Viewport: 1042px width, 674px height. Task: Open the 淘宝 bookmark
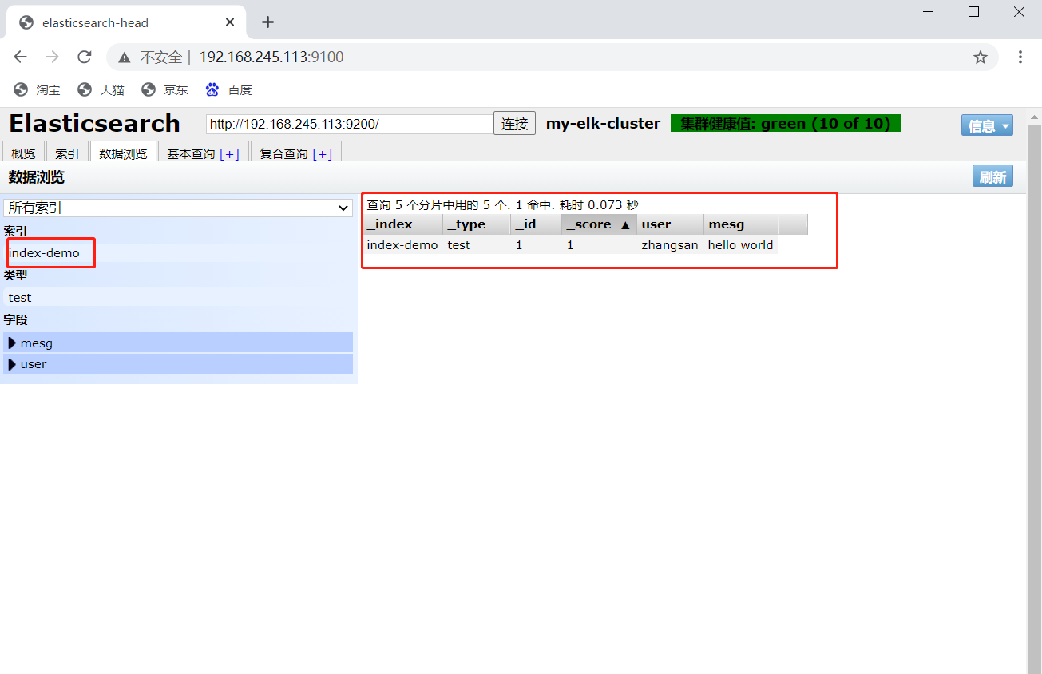(x=37, y=89)
